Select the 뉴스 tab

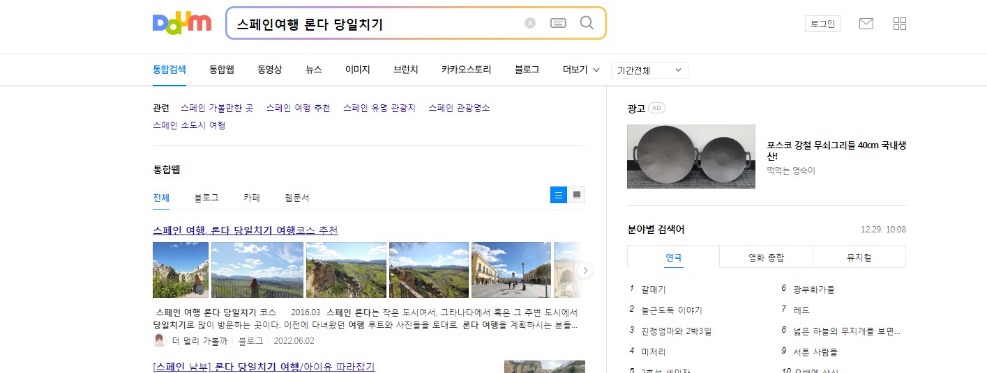314,70
